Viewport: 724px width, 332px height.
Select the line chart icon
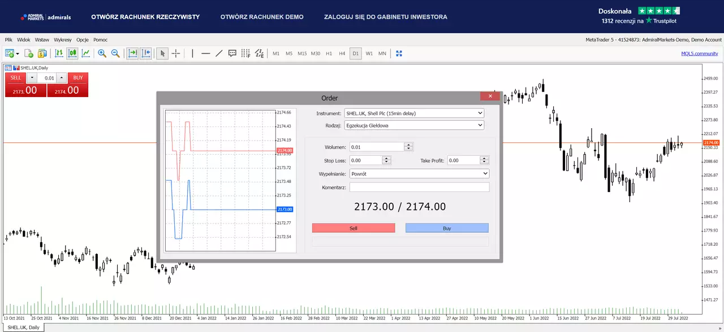[x=85, y=53]
